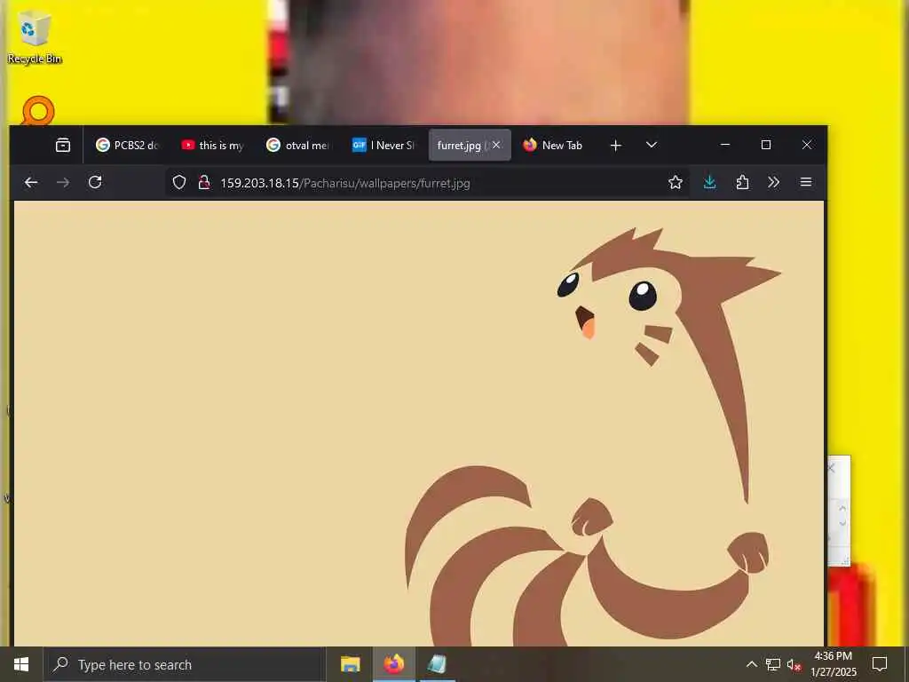Click the taskbar search box
Image resolution: width=909 pixels, height=682 pixels.
point(185,664)
